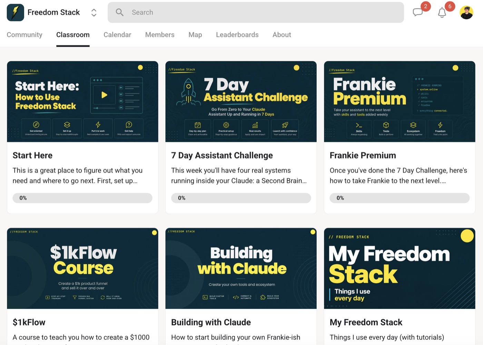Click the Building with Claude title
Image resolution: width=483 pixels, height=345 pixels.
pos(211,322)
